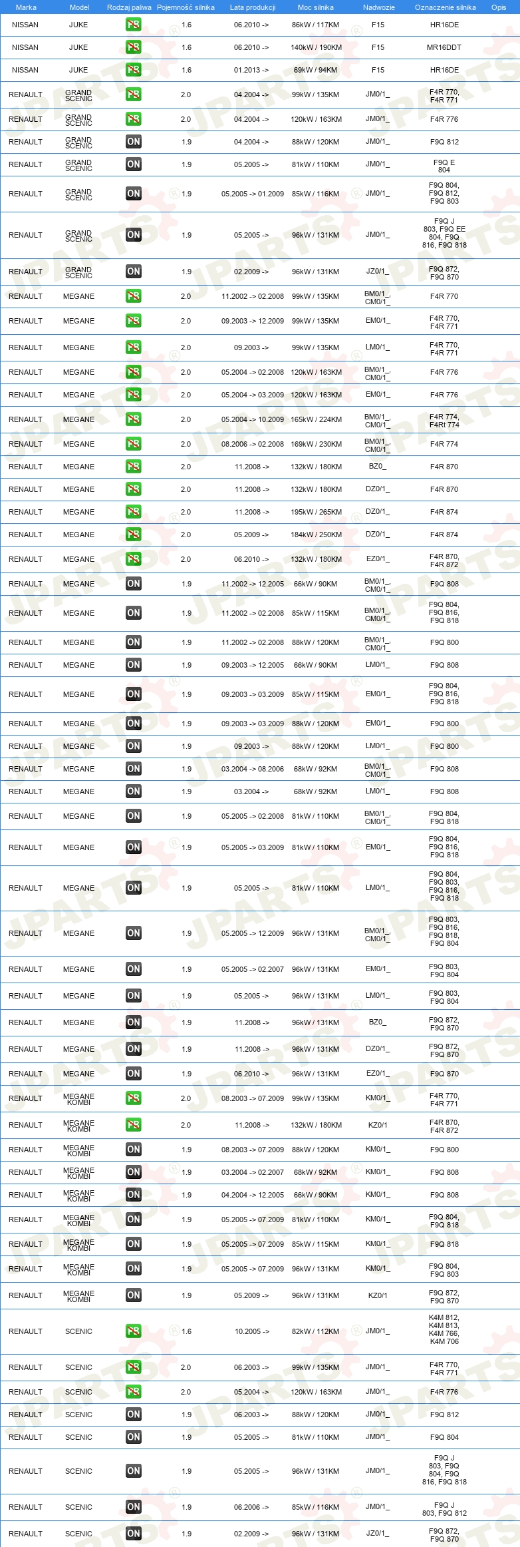Click the PB icon in the Megane Kombi 99kW / 135KM row
This screenshot has width=520, height=1547.
pyautogui.click(x=134, y=1098)
